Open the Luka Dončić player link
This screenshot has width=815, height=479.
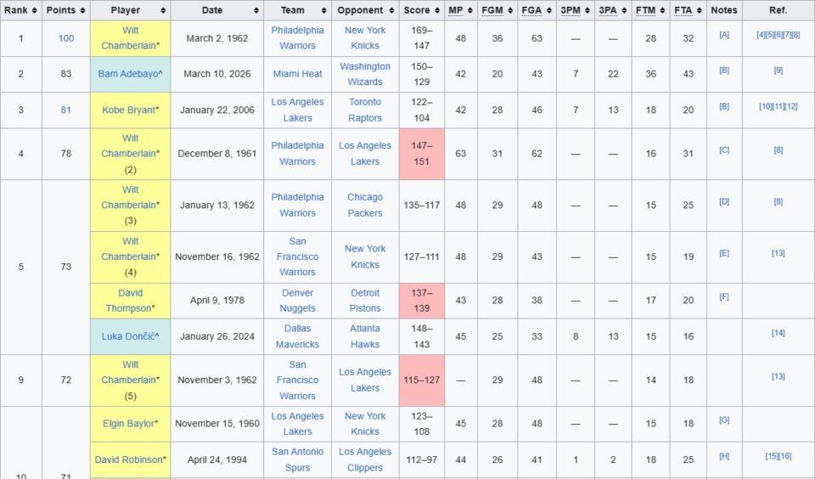coord(128,336)
